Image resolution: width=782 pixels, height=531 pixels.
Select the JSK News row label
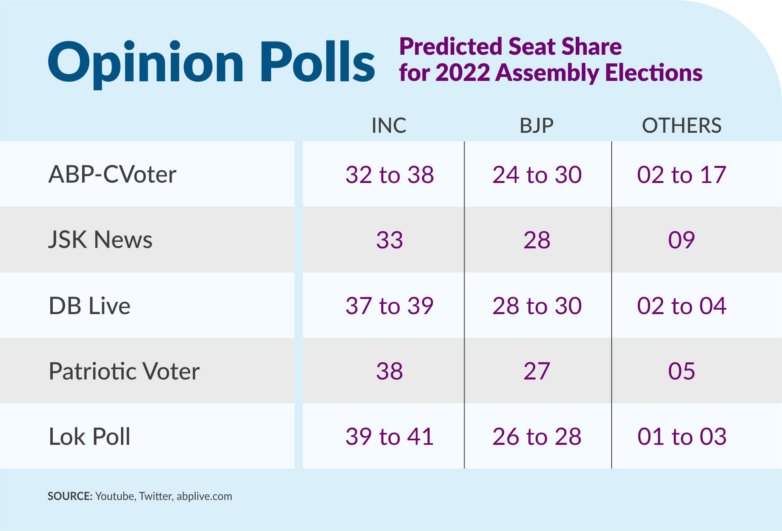pos(101,239)
